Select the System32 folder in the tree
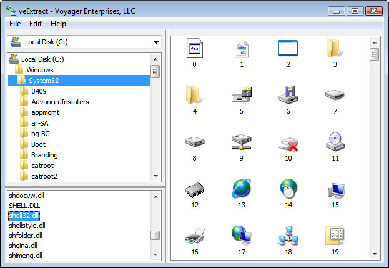The image size is (389, 268). (79, 81)
